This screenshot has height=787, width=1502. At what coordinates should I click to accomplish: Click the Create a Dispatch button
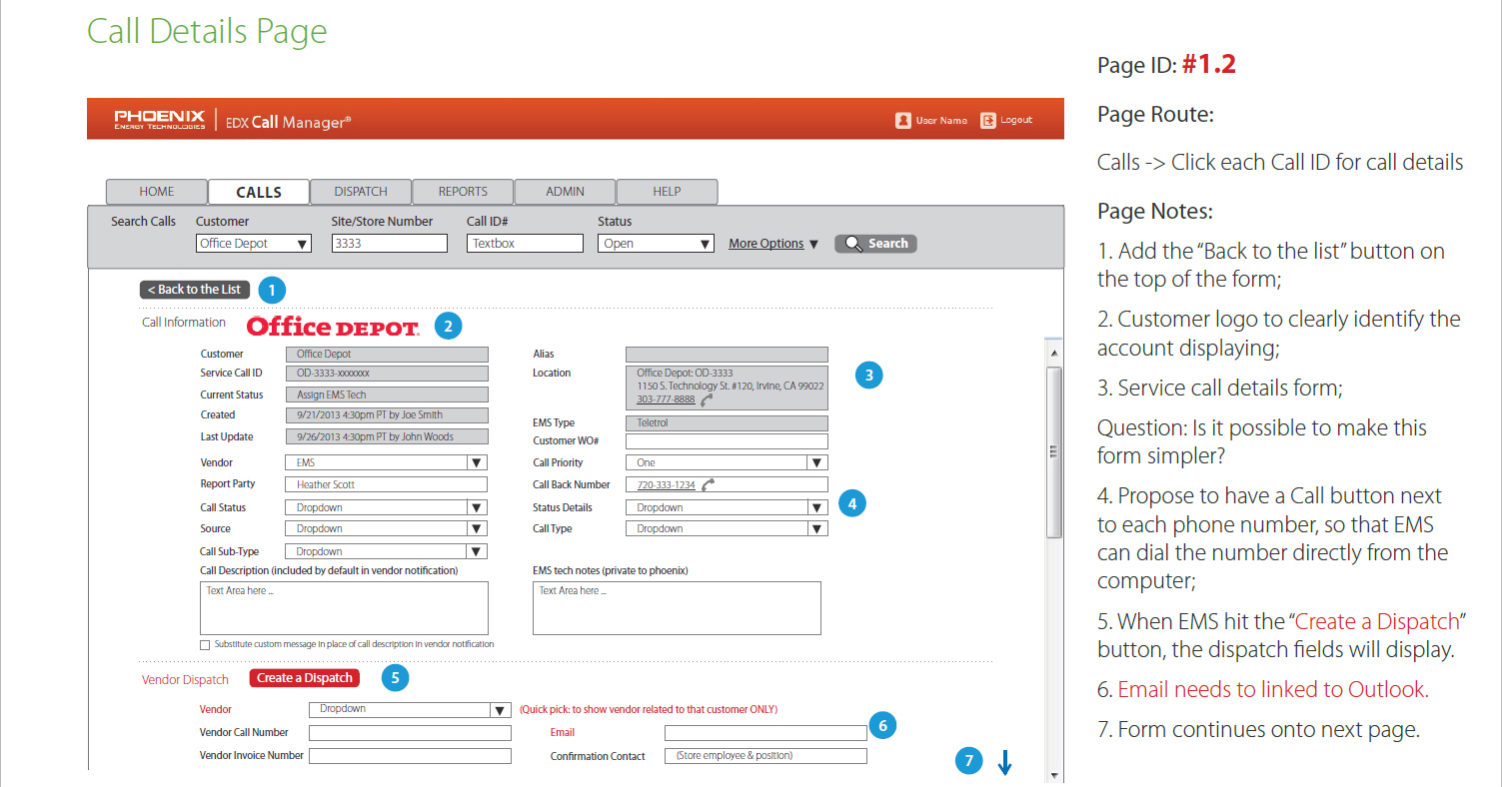point(304,677)
